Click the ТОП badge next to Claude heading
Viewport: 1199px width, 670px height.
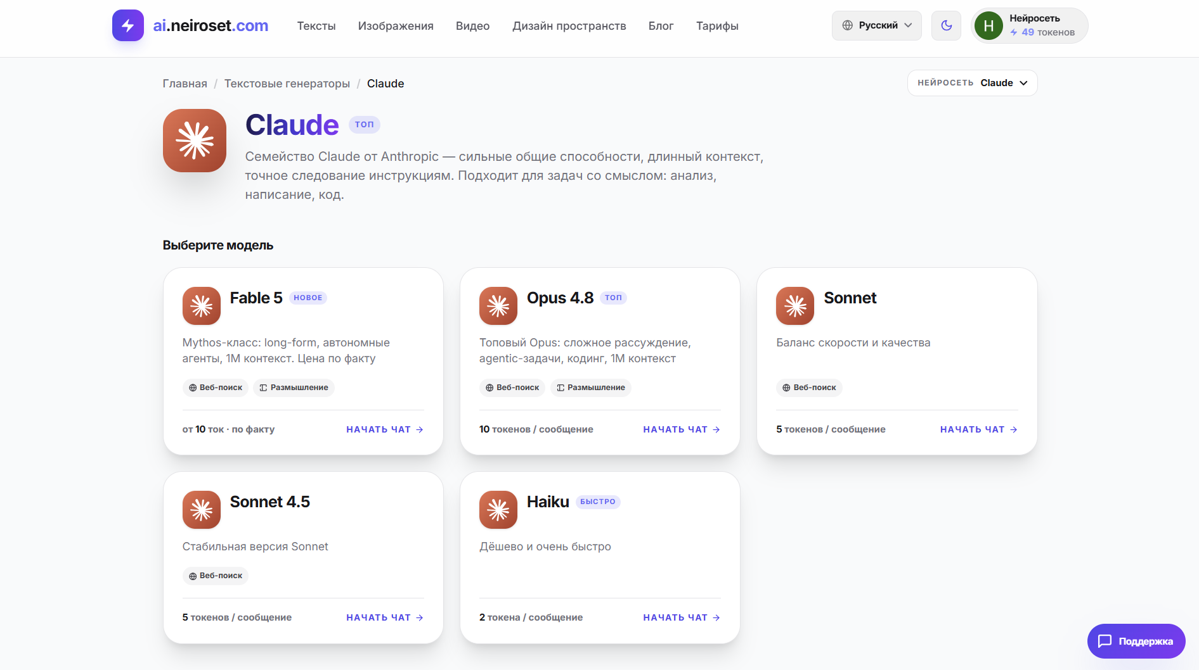point(365,125)
